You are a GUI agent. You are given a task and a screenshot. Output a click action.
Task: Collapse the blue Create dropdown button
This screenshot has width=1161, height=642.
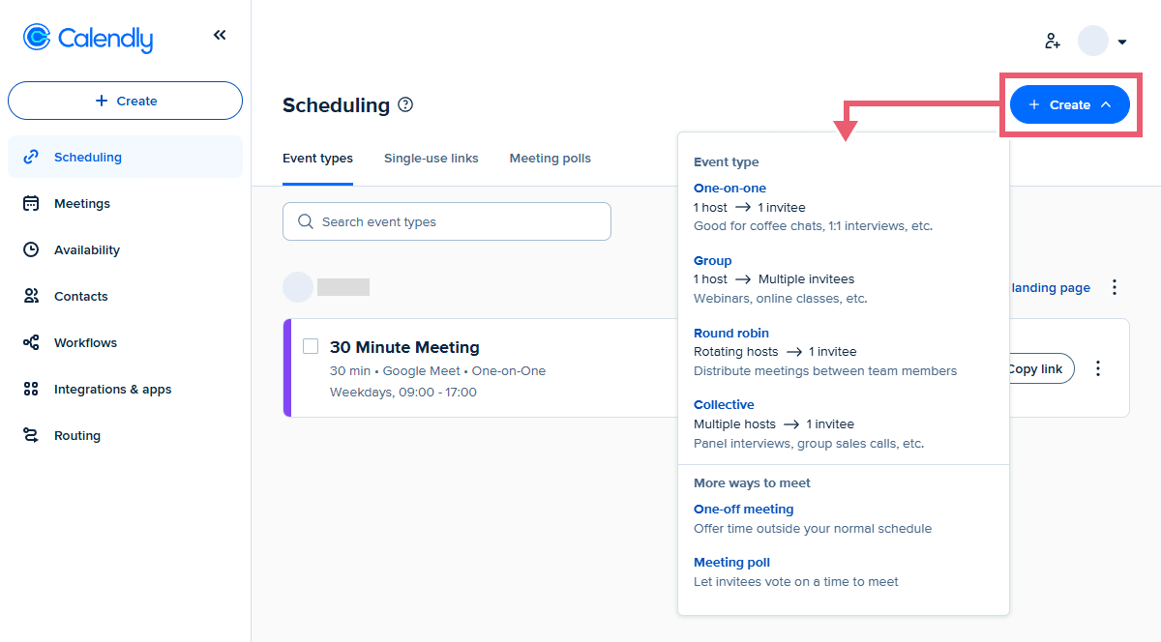pos(1069,104)
